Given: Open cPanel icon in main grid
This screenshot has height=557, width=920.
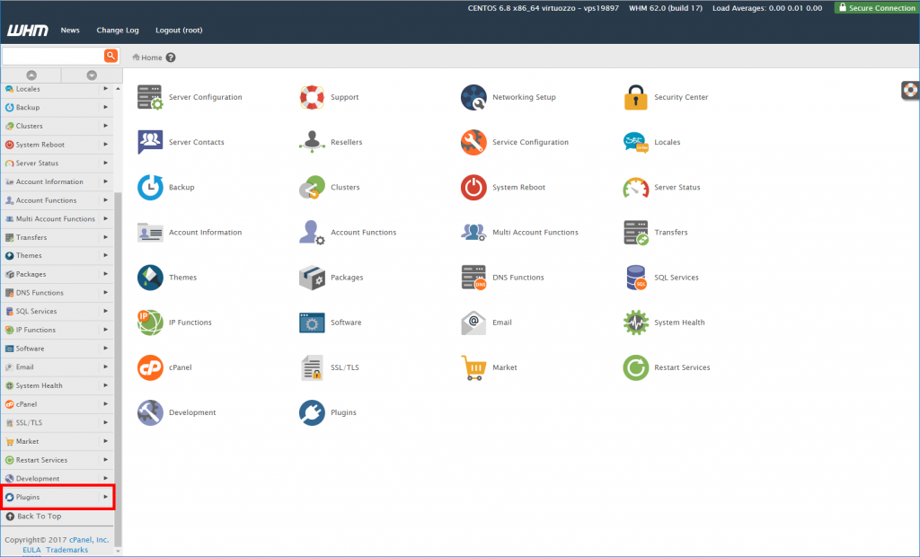Looking at the screenshot, I should [150, 367].
